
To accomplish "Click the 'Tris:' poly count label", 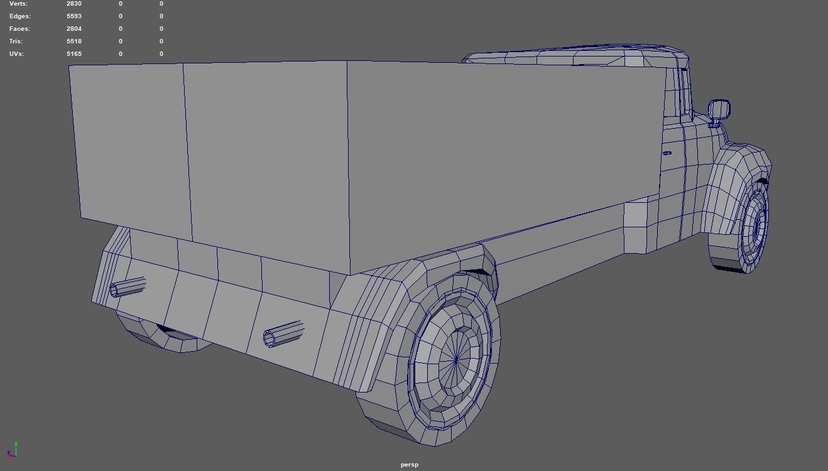I will tap(17, 41).
